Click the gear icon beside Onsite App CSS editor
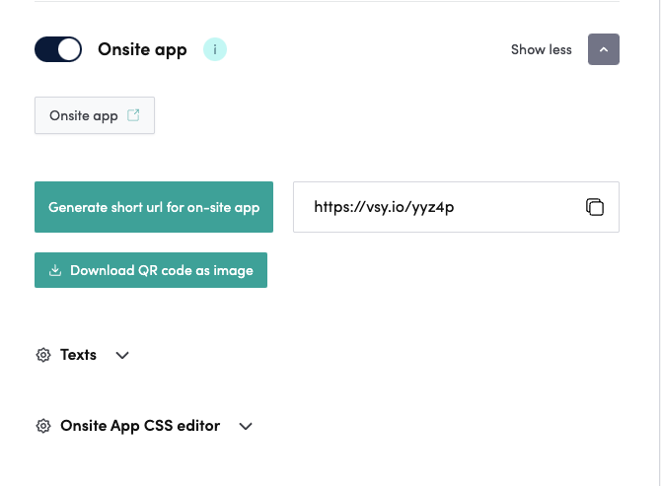Image resolution: width=661 pixels, height=486 pixels. click(x=43, y=426)
